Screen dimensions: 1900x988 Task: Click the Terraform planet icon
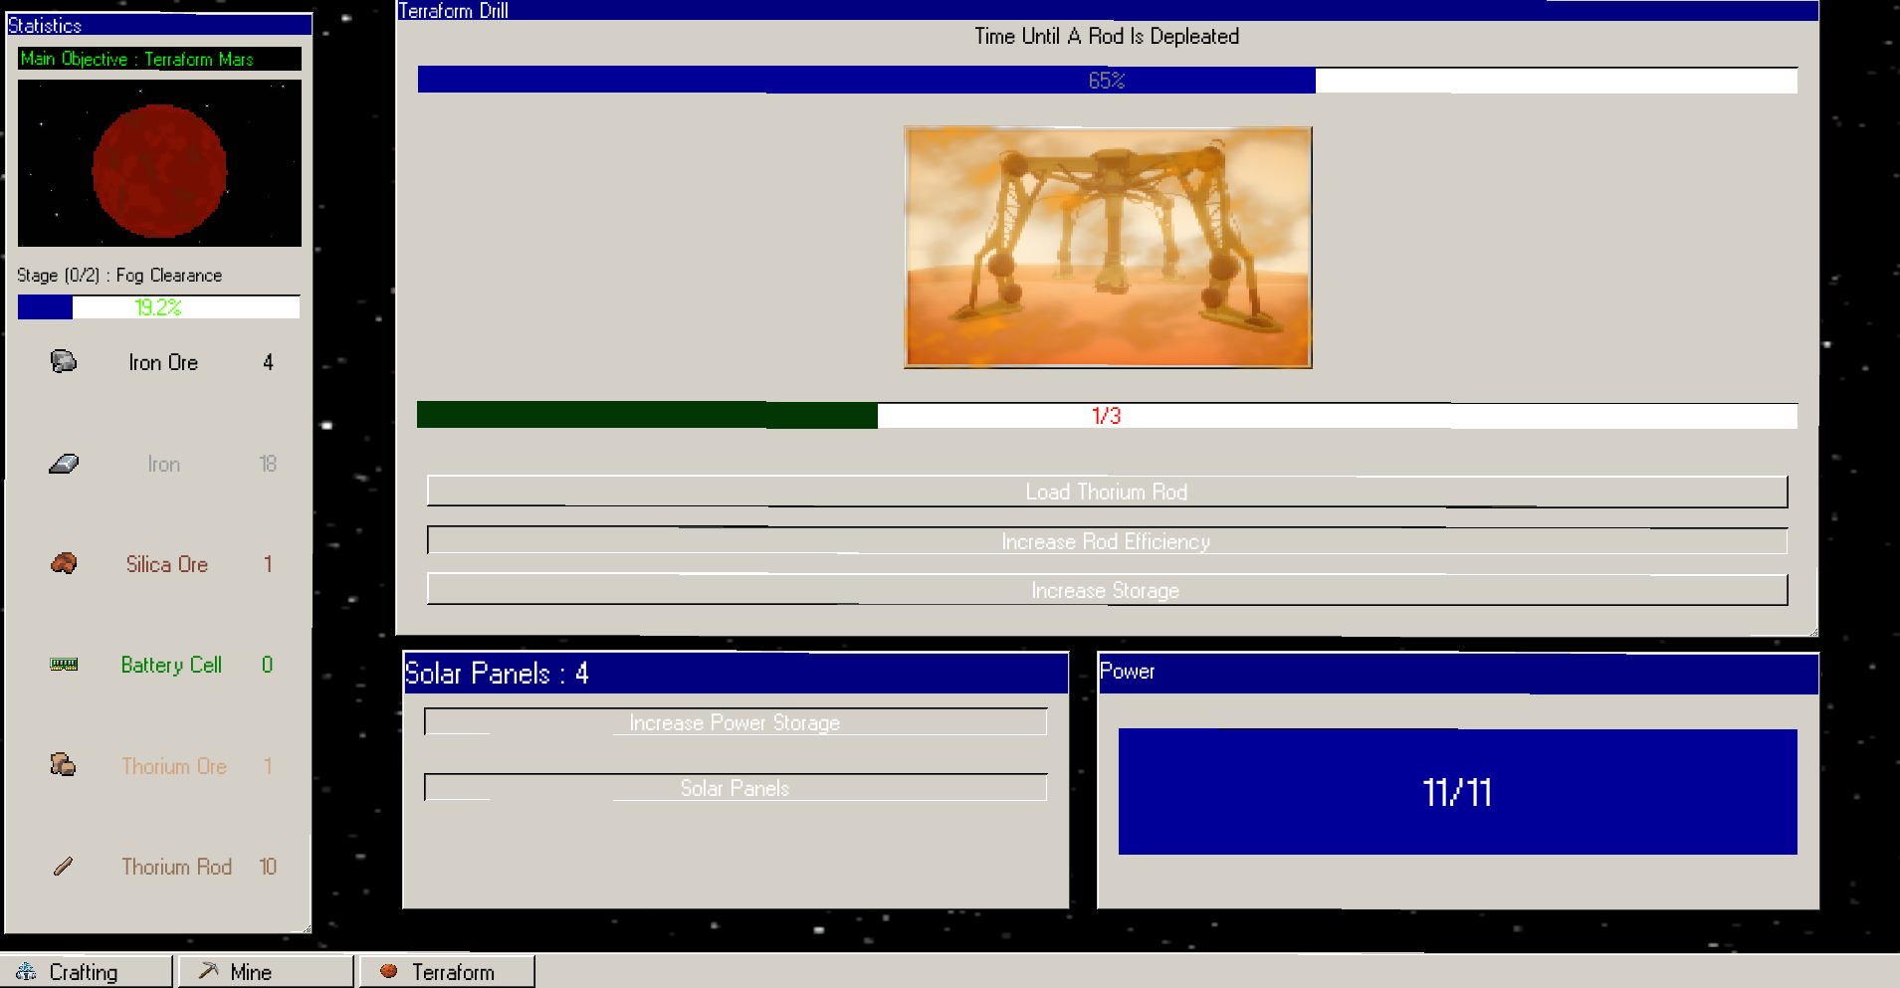pyautogui.click(x=389, y=971)
